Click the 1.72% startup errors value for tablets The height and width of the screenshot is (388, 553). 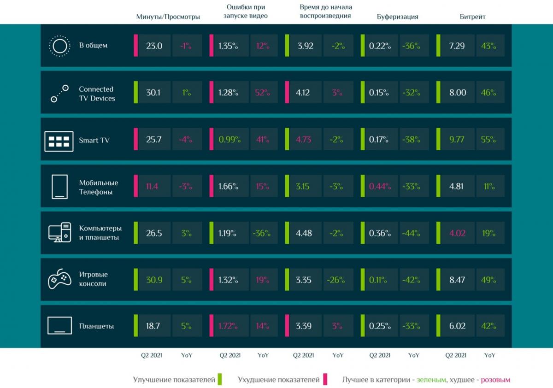pyautogui.click(x=229, y=326)
